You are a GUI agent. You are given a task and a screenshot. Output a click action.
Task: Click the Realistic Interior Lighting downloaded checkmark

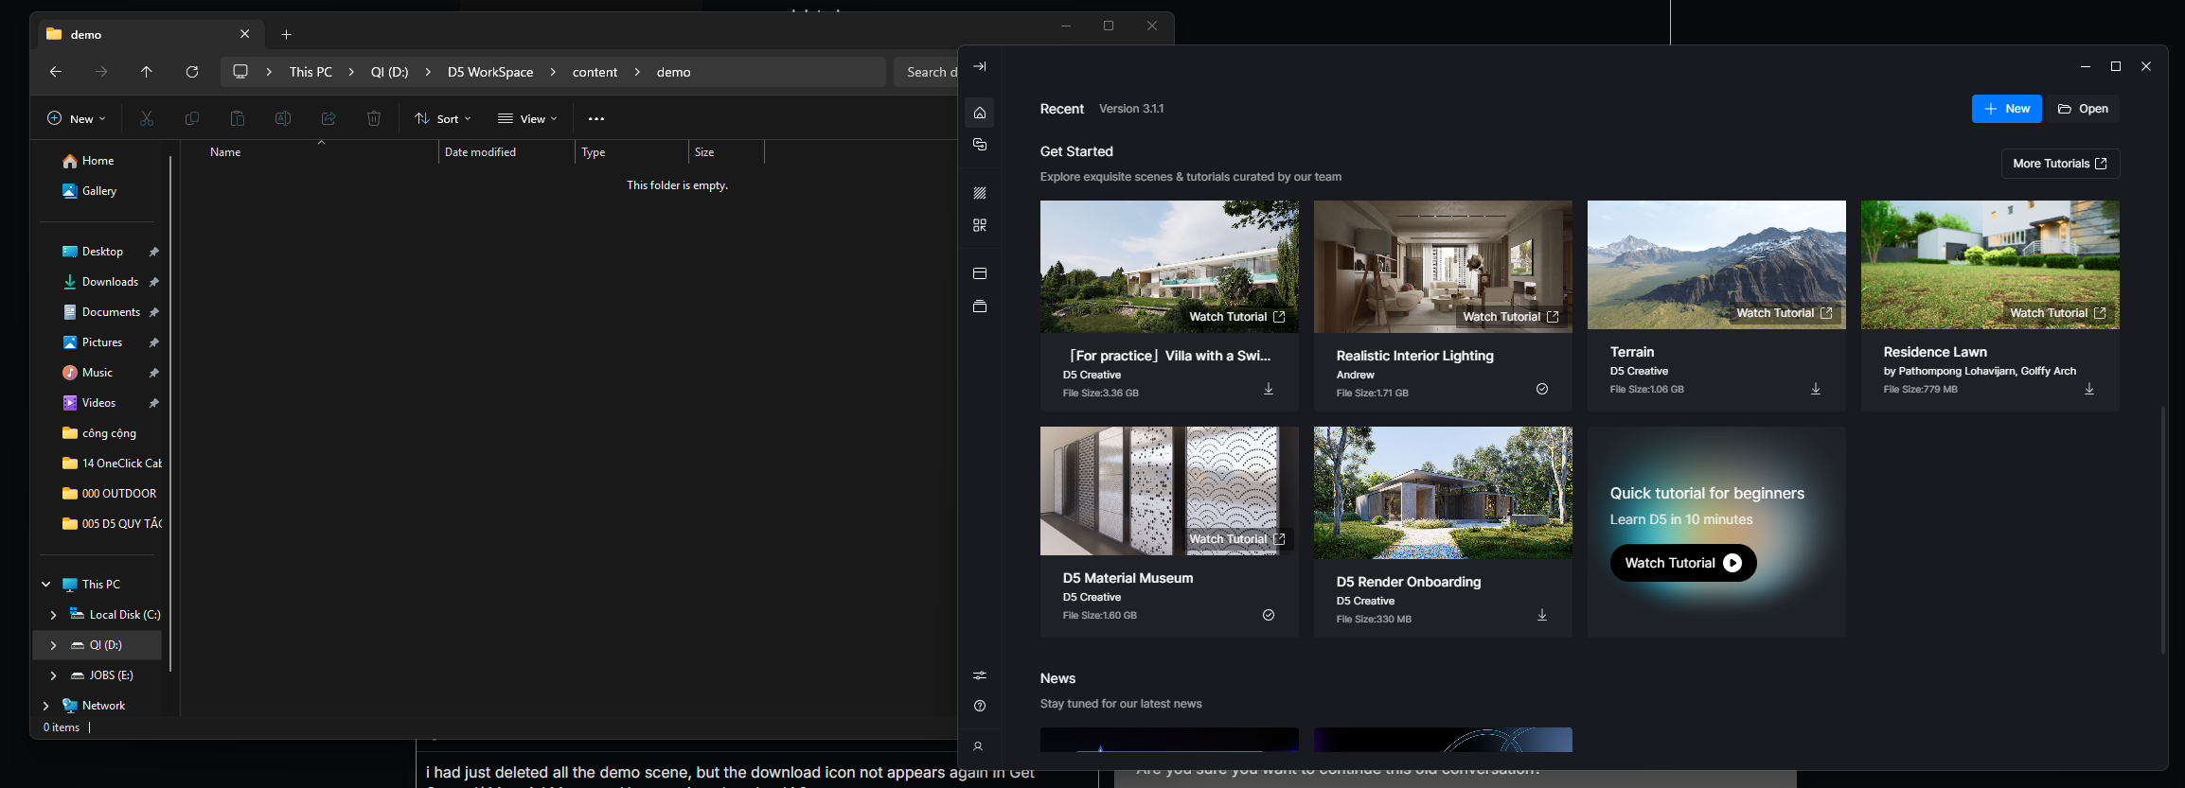(x=1542, y=389)
